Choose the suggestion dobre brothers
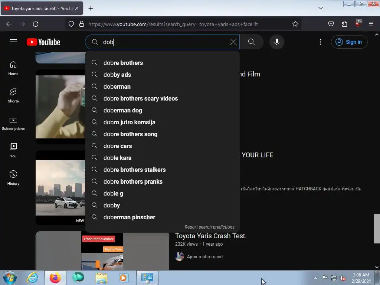This screenshot has width=380, height=285. point(163,63)
